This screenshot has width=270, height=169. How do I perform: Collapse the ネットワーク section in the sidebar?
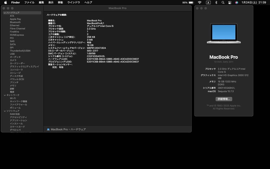pyautogui.click(x=5, y=95)
